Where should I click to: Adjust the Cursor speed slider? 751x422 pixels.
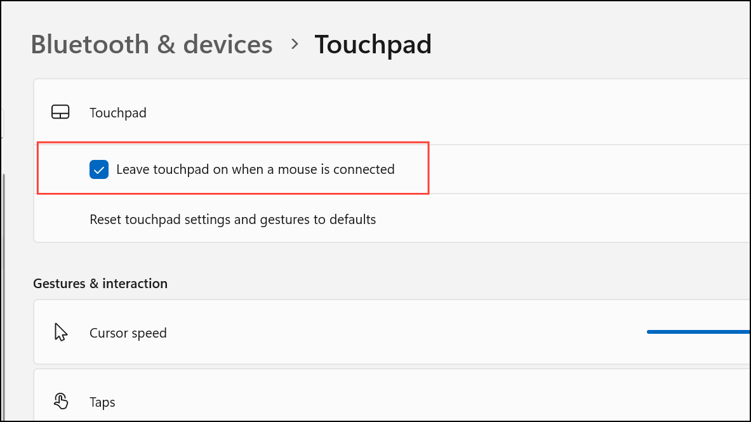click(x=698, y=331)
